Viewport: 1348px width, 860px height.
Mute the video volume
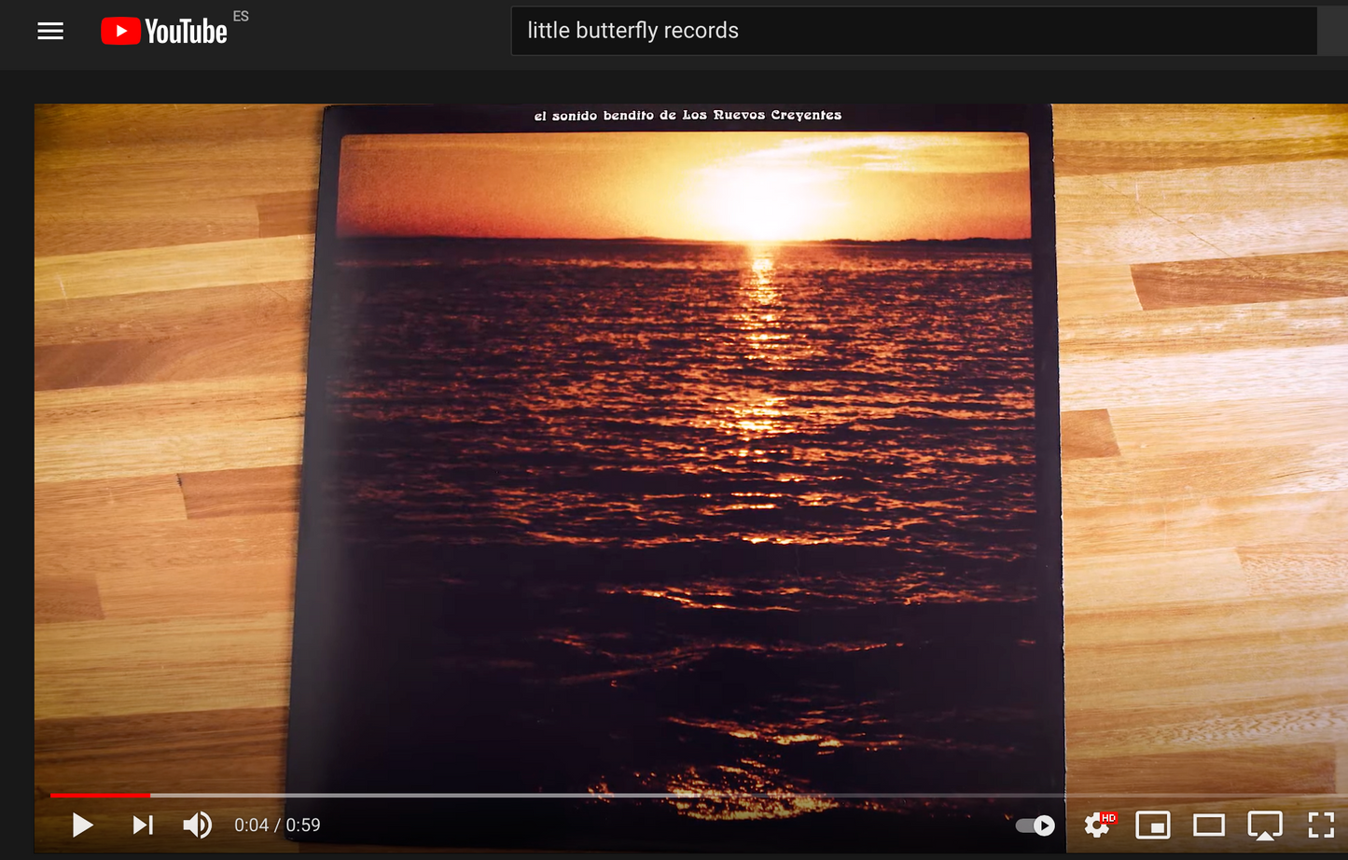[x=197, y=825]
